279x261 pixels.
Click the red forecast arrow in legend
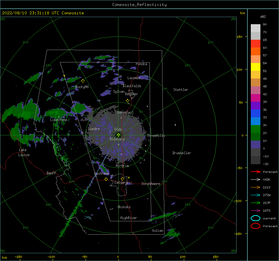(x=255, y=172)
